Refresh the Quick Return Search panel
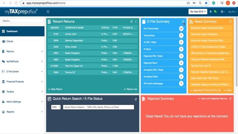Viewport: 238px width, 134px height. click(136, 99)
